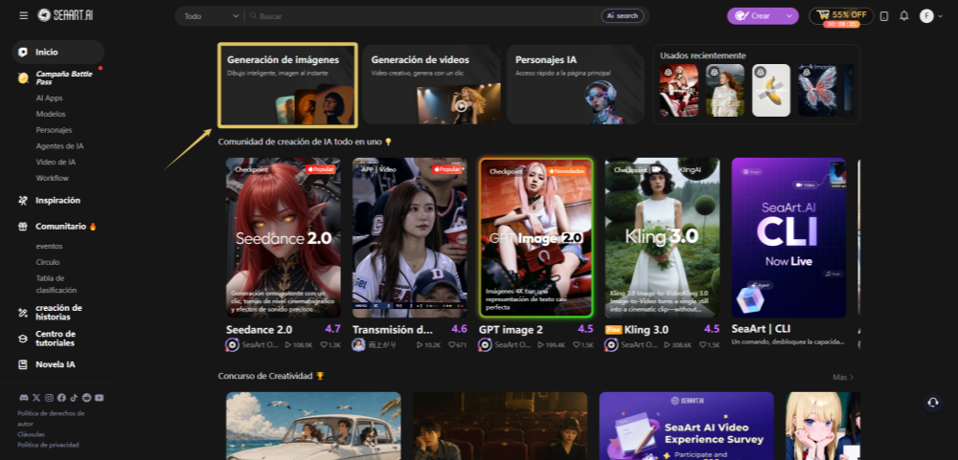This screenshot has height=460, width=958.
Task: Click the Seedance 2.0 author avatar
Action: point(232,344)
